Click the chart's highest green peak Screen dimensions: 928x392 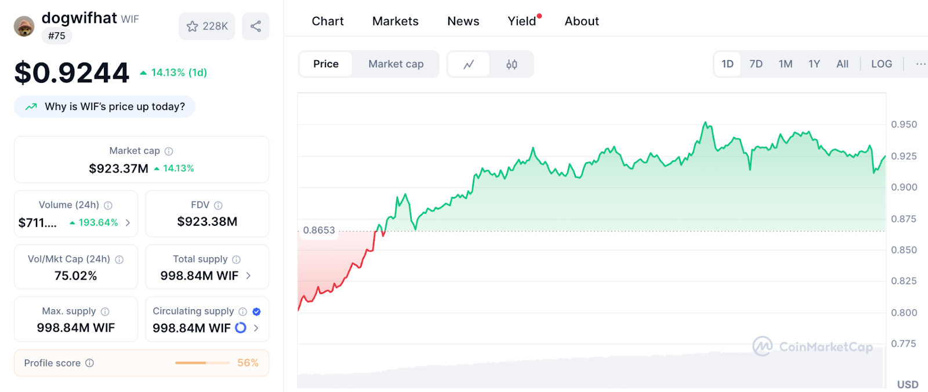pyautogui.click(x=705, y=123)
